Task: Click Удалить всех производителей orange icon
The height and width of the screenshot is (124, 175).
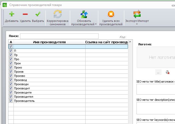Action: [x=111, y=14]
